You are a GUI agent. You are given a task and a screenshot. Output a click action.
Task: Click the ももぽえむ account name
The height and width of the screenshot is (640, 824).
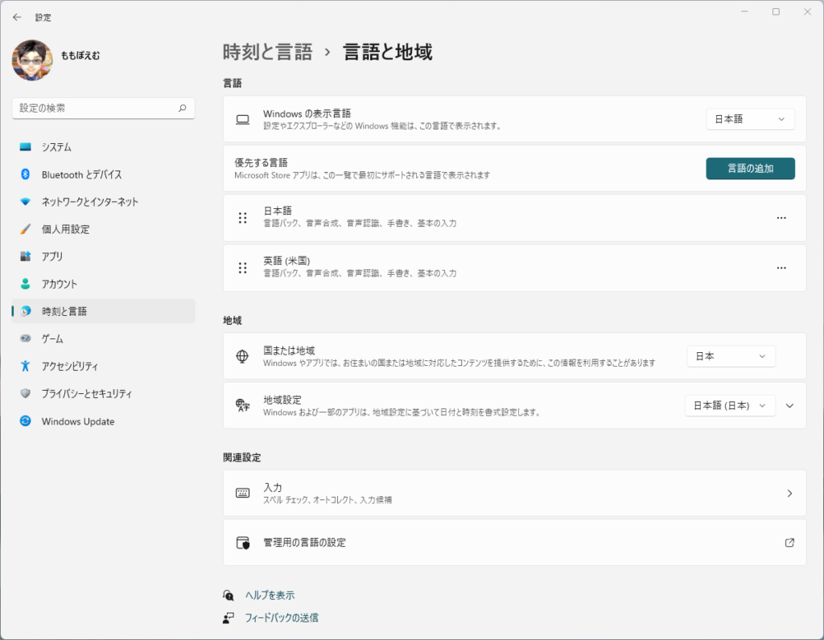point(80,55)
